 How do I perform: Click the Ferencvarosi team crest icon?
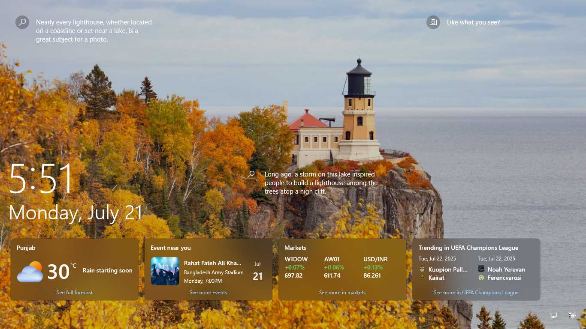(481, 278)
